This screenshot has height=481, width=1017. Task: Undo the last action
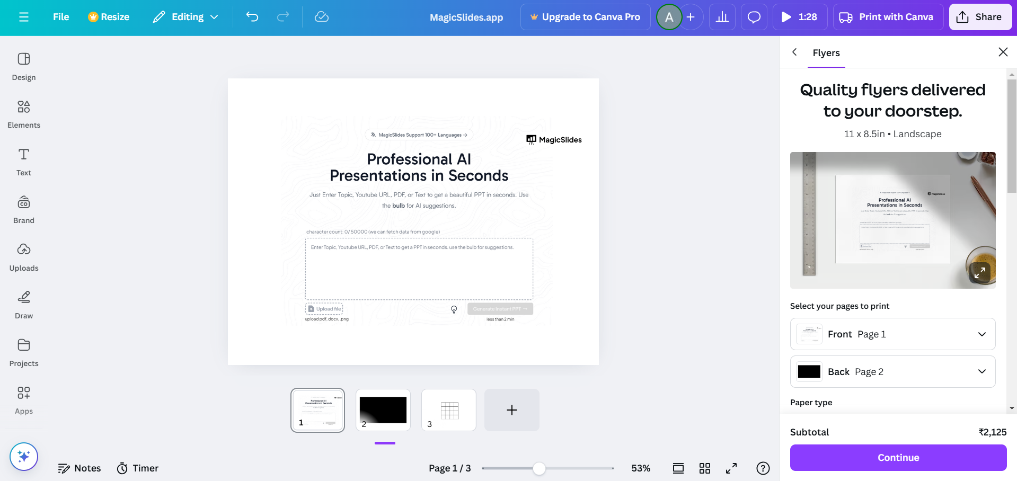pos(252,17)
